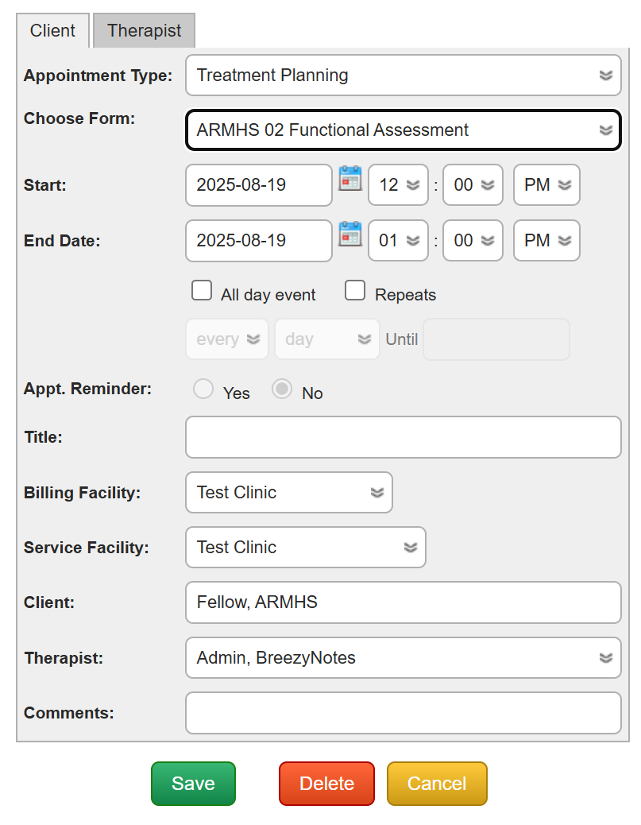Focus the Comments input field

[x=403, y=713]
